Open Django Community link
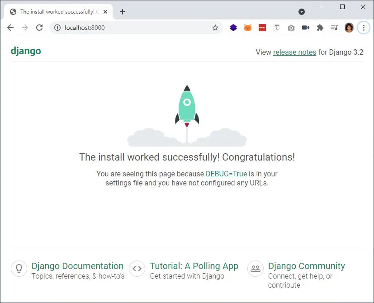 coord(307,266)
